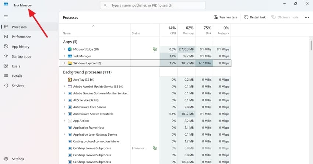Expand the Antimalware Core Service row
Image resolution: width=313 pixels, height=164 pixels.
64,107
